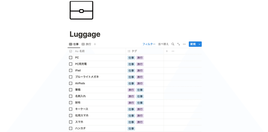Click the フィルター button

149,44
